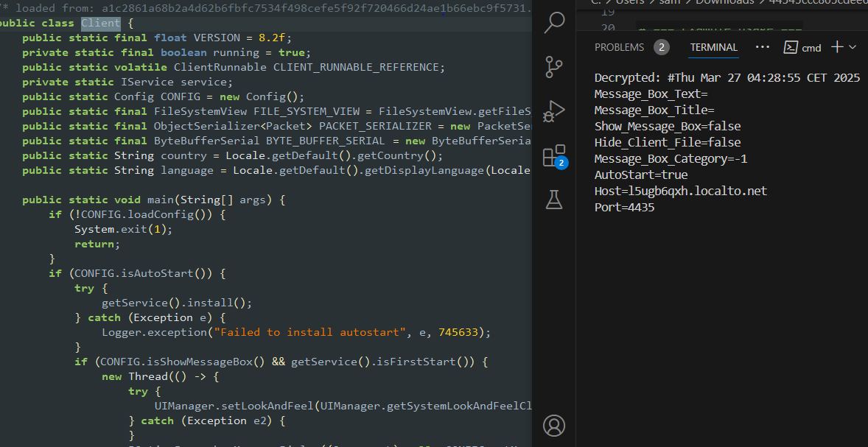Click the Message_Box_Text= line
The height and width of the screenshot is (447, 868).
[x=651, y=94]
